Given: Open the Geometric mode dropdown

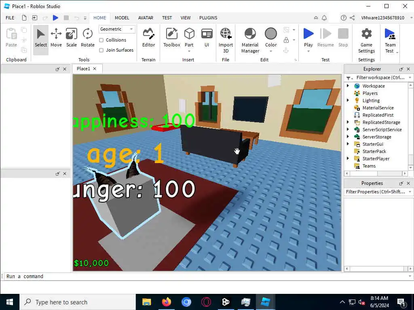Looking at the screenshot, I should click(x=117, y=29).
